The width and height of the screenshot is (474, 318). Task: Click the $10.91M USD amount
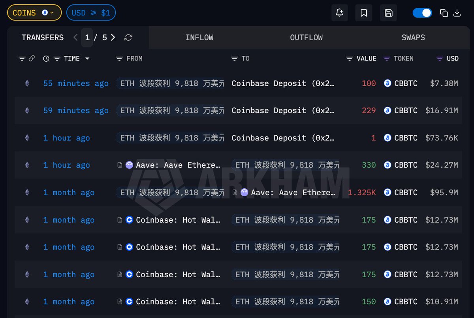pyautogui.click(x=442, y=302)
